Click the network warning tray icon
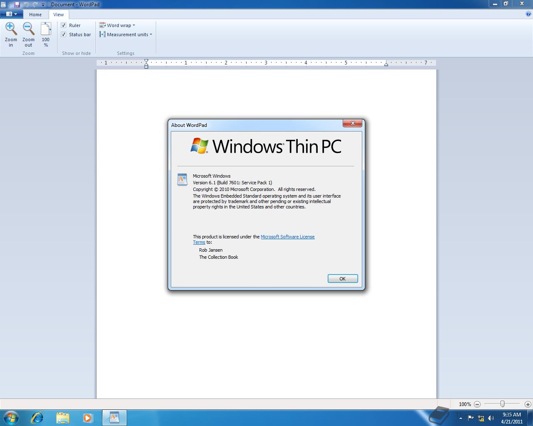Viewport: 533px width, 426px height. pos(481,418)
